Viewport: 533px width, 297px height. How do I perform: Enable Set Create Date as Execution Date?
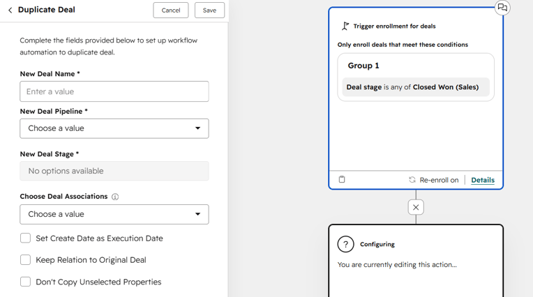(x=26, y=238)
